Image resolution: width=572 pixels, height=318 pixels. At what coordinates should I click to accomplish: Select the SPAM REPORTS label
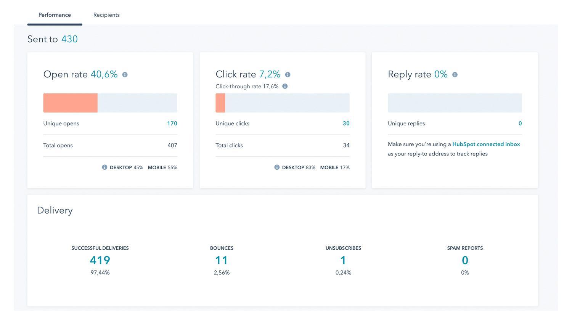465,248
